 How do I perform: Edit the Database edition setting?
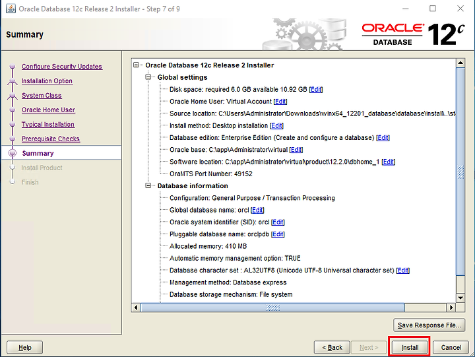383,138
